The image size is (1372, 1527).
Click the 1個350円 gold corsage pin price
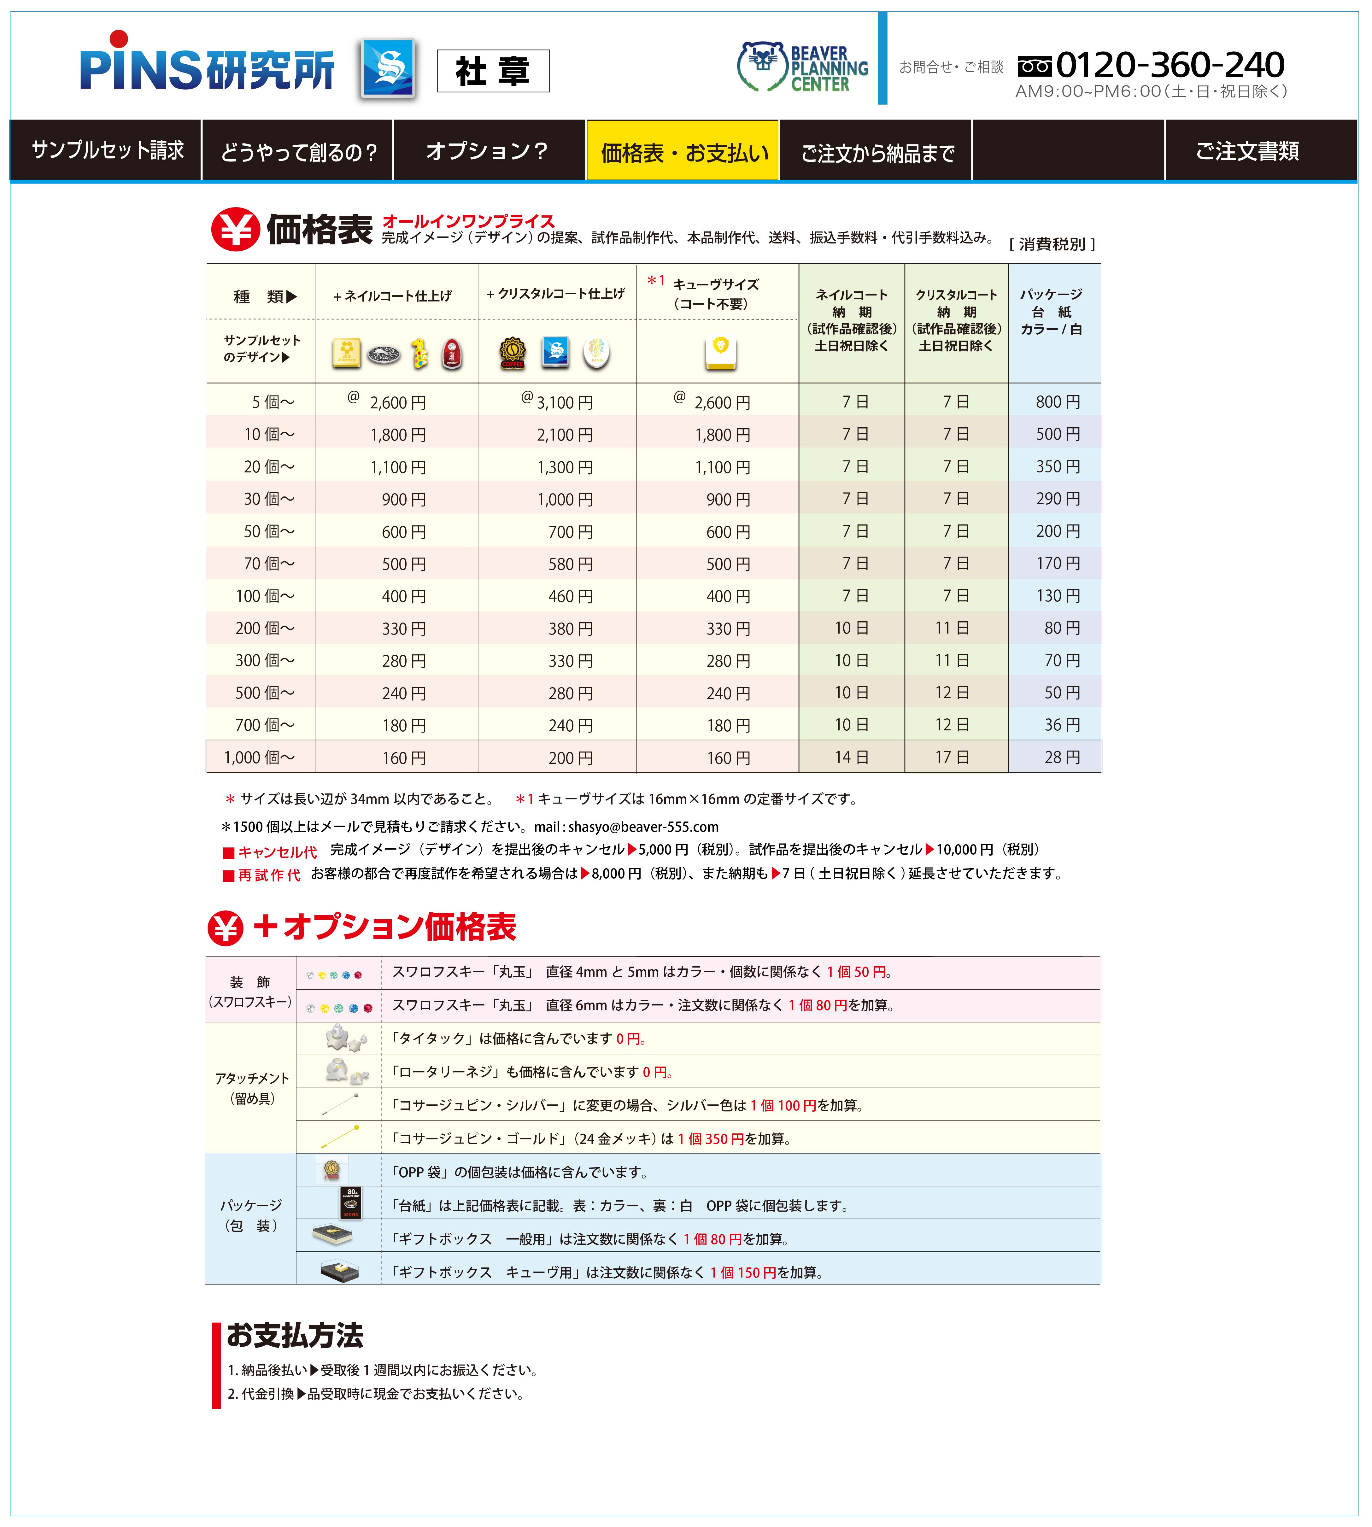711,1139
